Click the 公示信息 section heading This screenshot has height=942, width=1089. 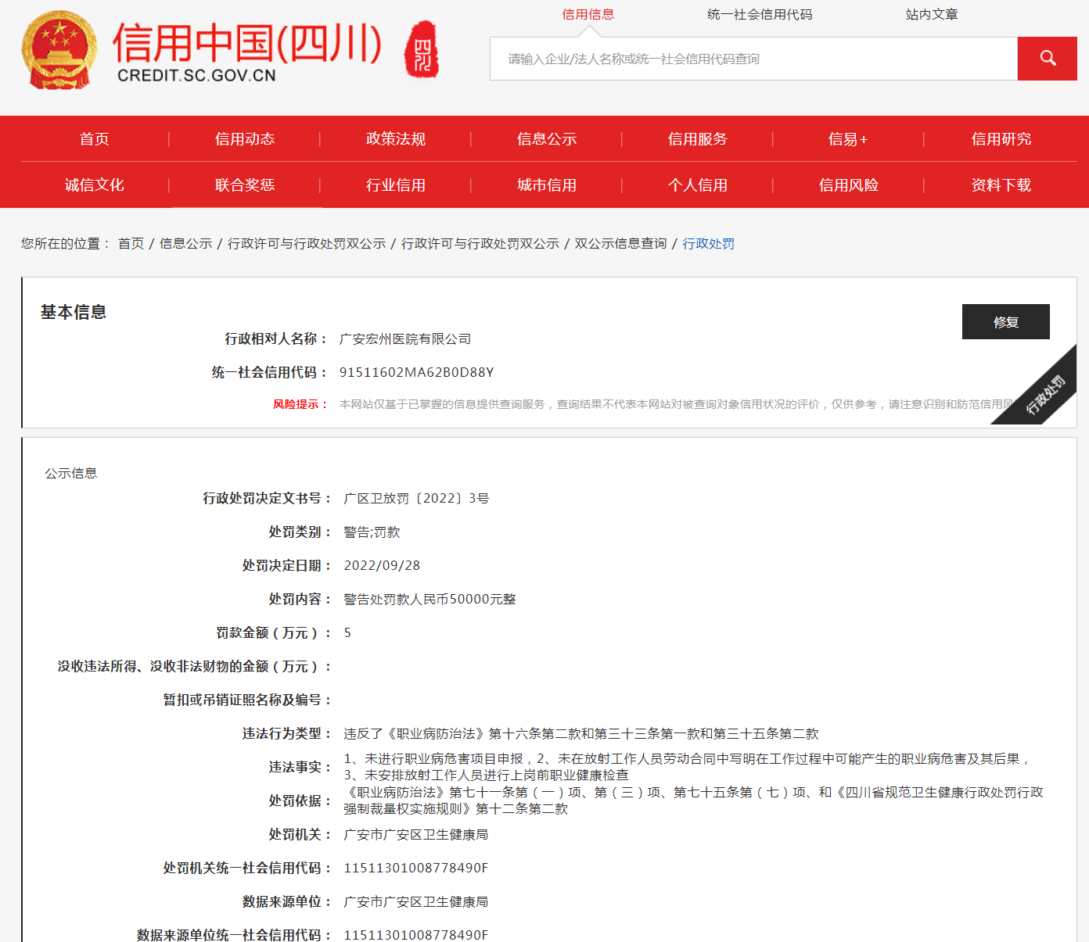pyautogui.click(x=71, y=474)
